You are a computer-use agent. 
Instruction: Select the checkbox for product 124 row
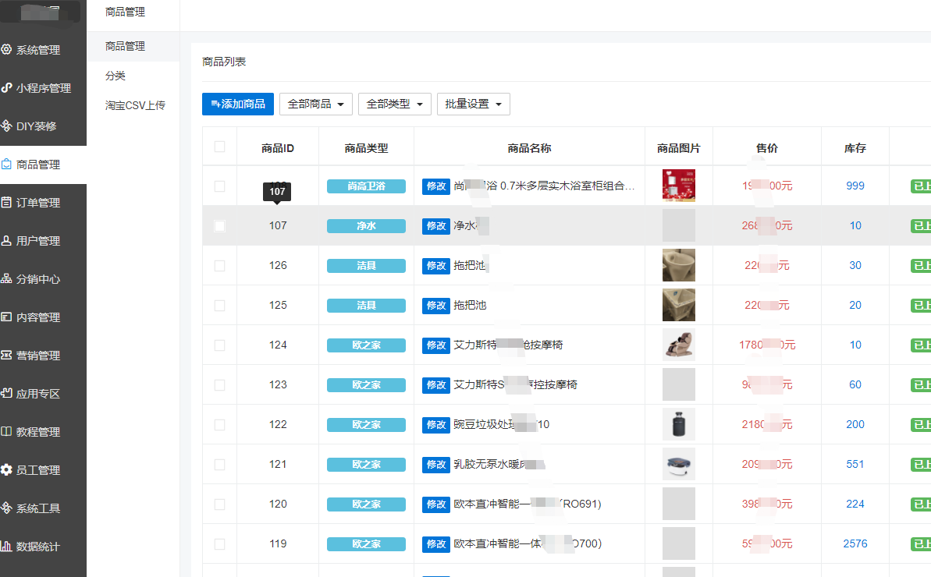[x=219, y=345]
